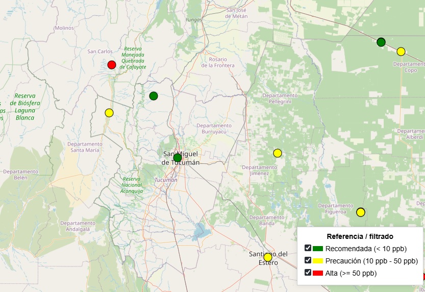Select the yellow marker above Departamento Jiménez
Screen dimensions: 425x292
(278, 153)
